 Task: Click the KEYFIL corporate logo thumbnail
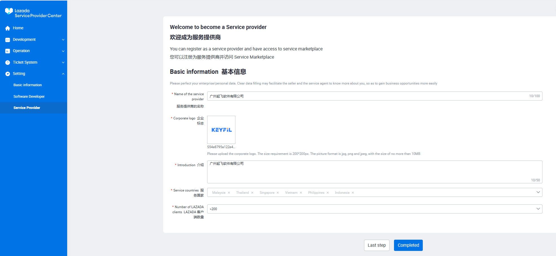click(x=221, y=130)
